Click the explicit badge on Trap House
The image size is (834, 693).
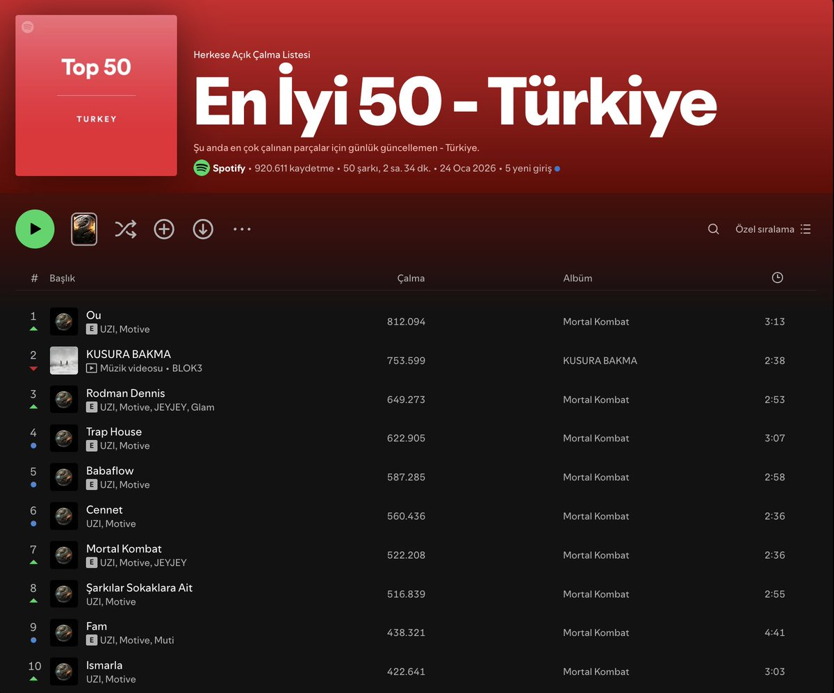coord(92,446)
